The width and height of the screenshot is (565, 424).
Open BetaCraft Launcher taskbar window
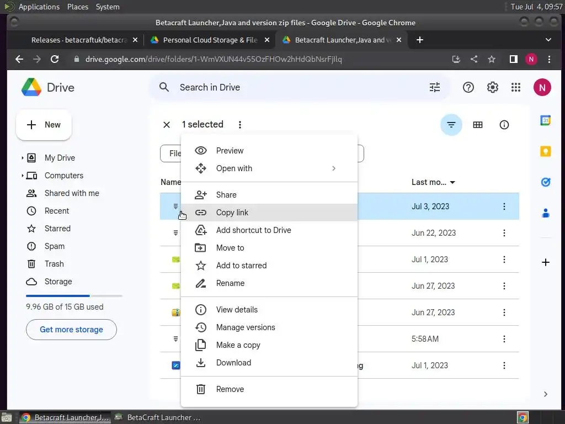click(x=158, y=417)
